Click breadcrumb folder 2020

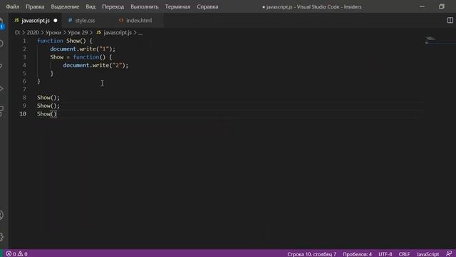tap(33, 33)
